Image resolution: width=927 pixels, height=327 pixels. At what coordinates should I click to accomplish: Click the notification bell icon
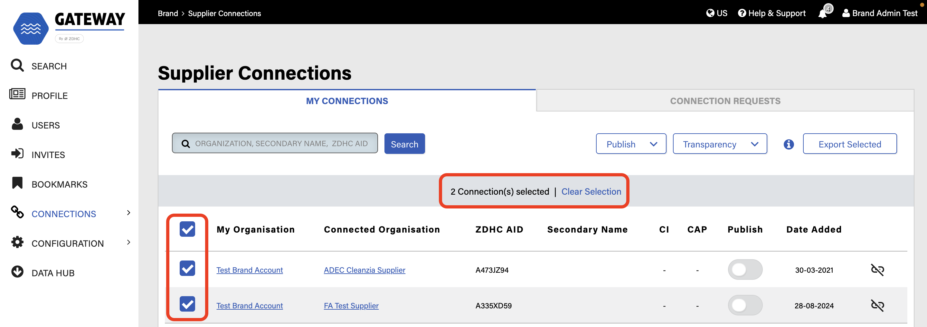tap(823, 13)
